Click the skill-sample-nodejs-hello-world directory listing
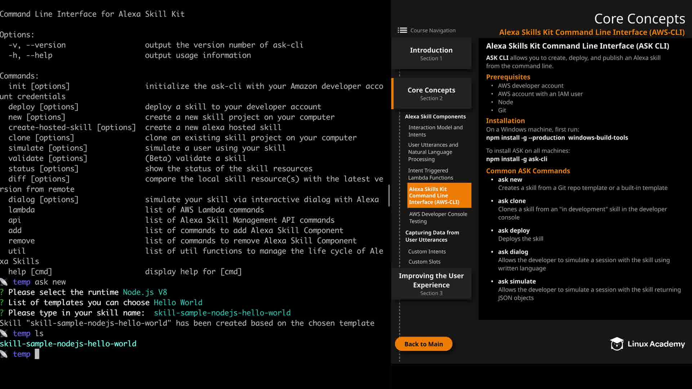Image resolution: width=692 pixels, height=389 pixels. pos(68,344)
